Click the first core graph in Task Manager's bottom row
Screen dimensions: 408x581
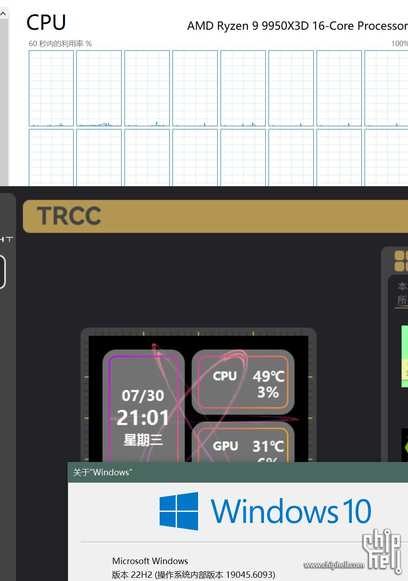pyautogui.click(x=51, y=157)
